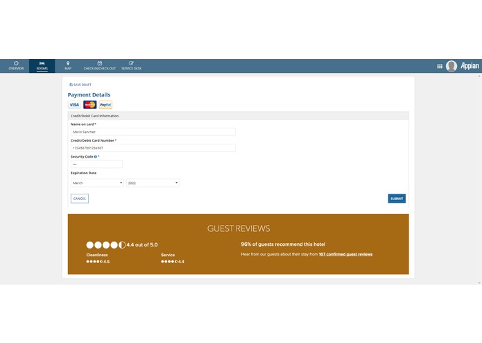
Task: Select the PayPal payment icon
Action: pyautogui.click(x=105, y=105)
